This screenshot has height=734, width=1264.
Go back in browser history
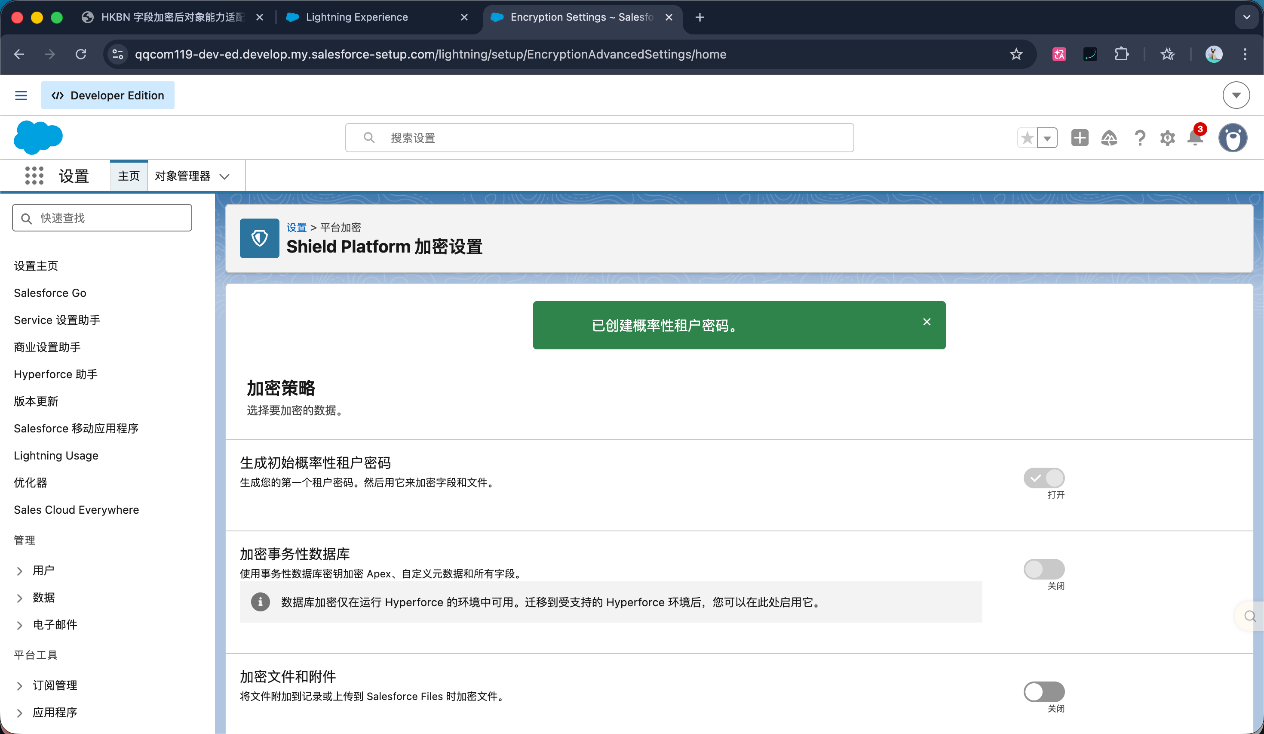(19, 54)
